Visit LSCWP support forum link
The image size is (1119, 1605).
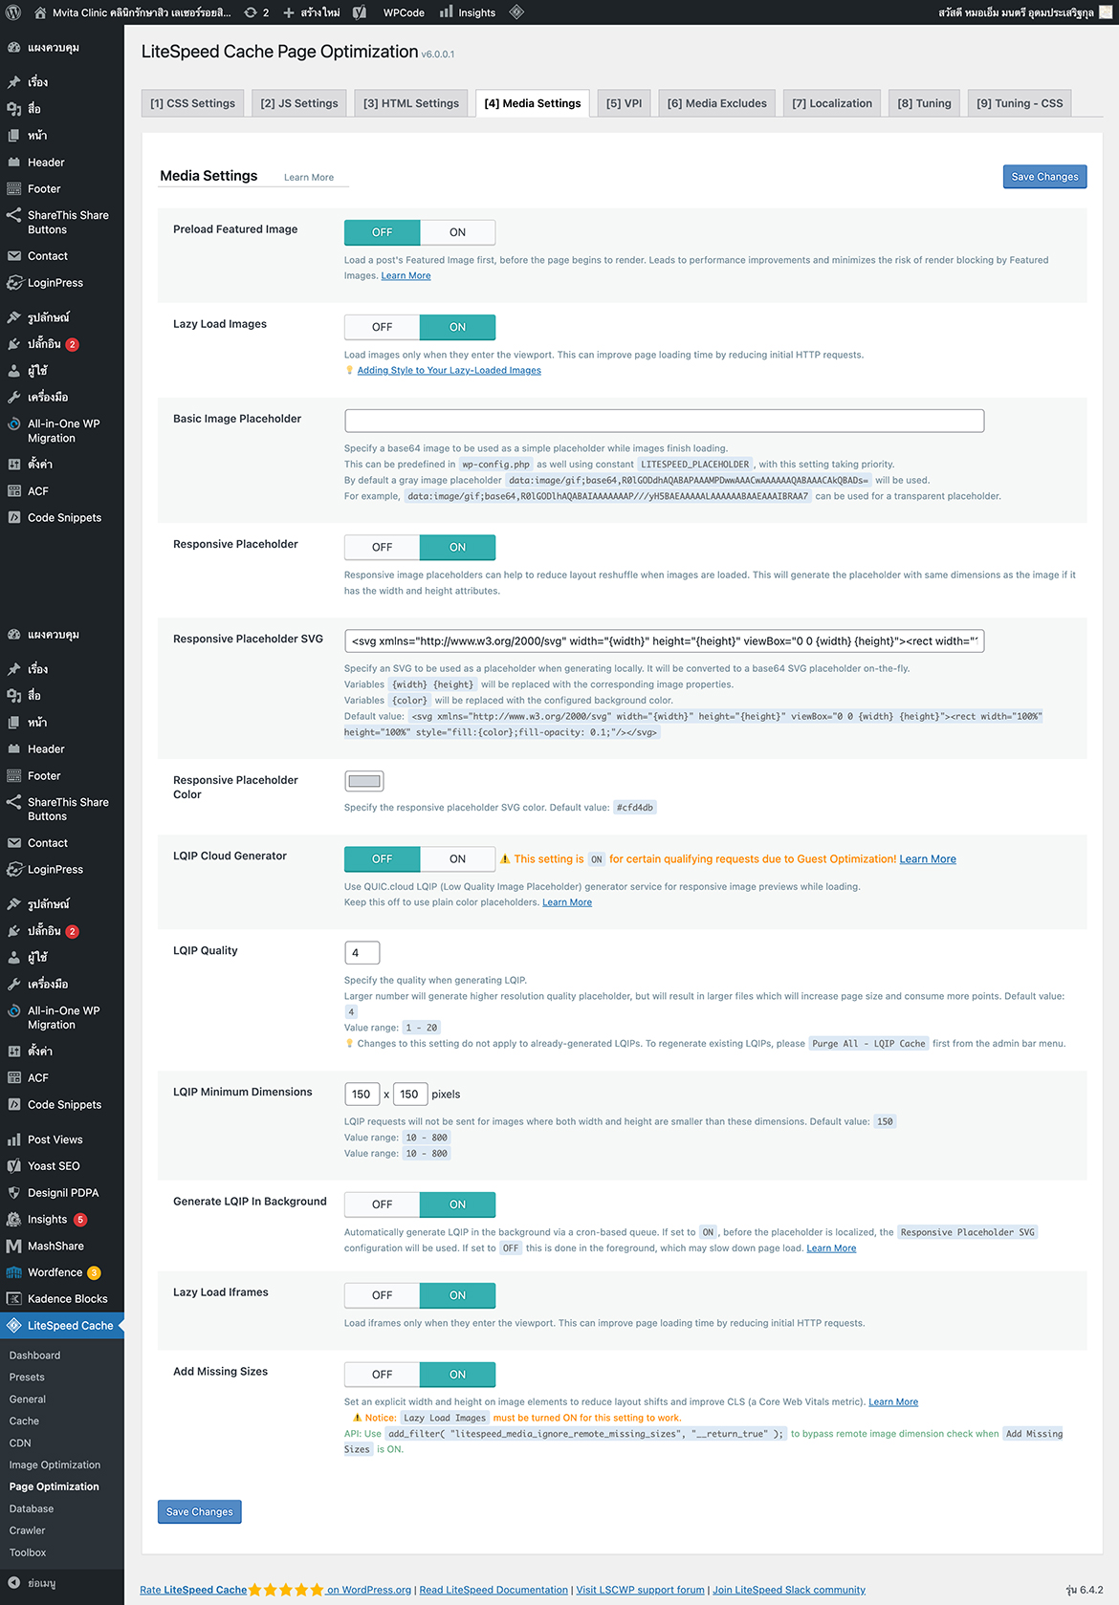point(641,1591)
